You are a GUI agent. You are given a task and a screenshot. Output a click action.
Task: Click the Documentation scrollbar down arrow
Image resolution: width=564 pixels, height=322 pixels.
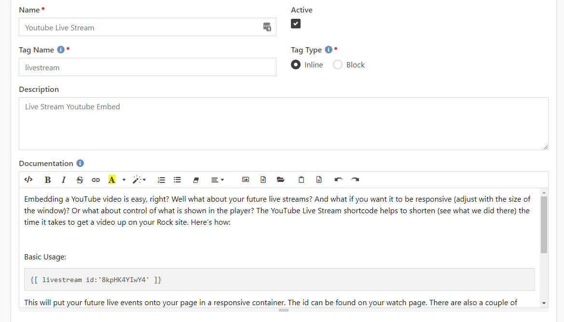544,303
